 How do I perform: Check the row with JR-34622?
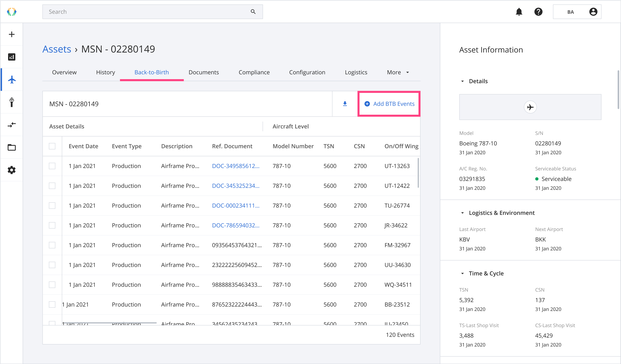(52, 225)
